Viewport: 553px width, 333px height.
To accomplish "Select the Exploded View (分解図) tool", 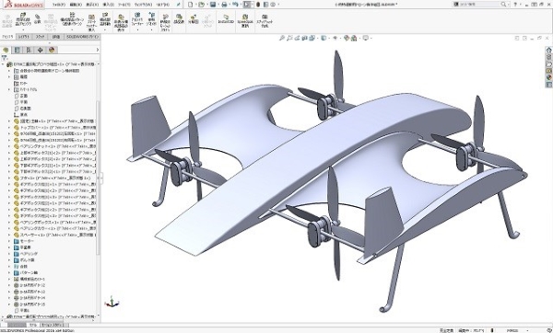I will [193, 19].
